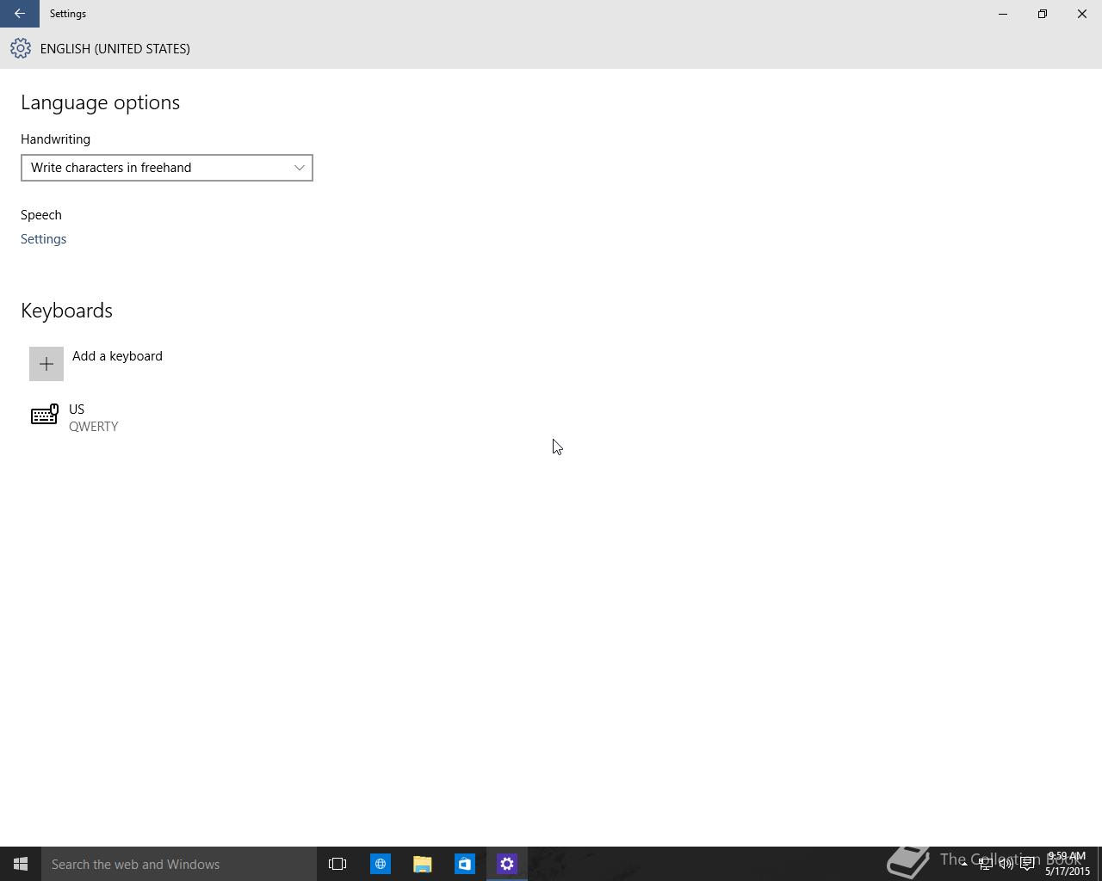
Task: Open the Store app on the taskbar
Action: click(464, 864)
